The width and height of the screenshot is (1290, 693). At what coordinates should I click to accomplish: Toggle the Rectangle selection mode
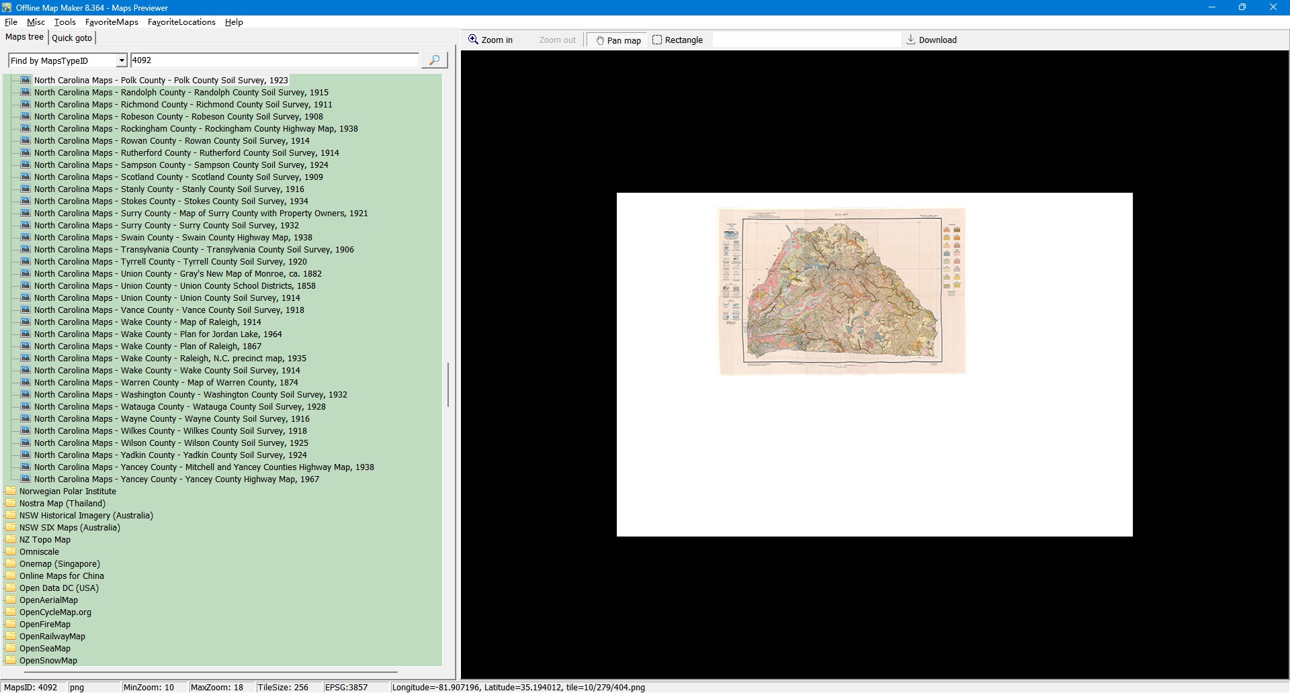point(677,40)
